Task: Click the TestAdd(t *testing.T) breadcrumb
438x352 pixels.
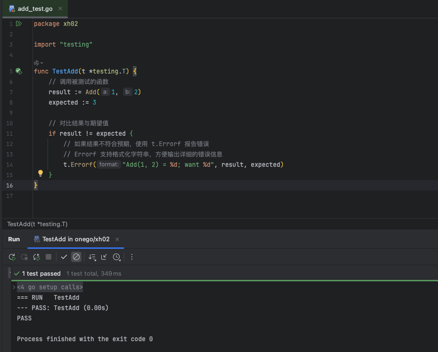Action: coord(37,224)
